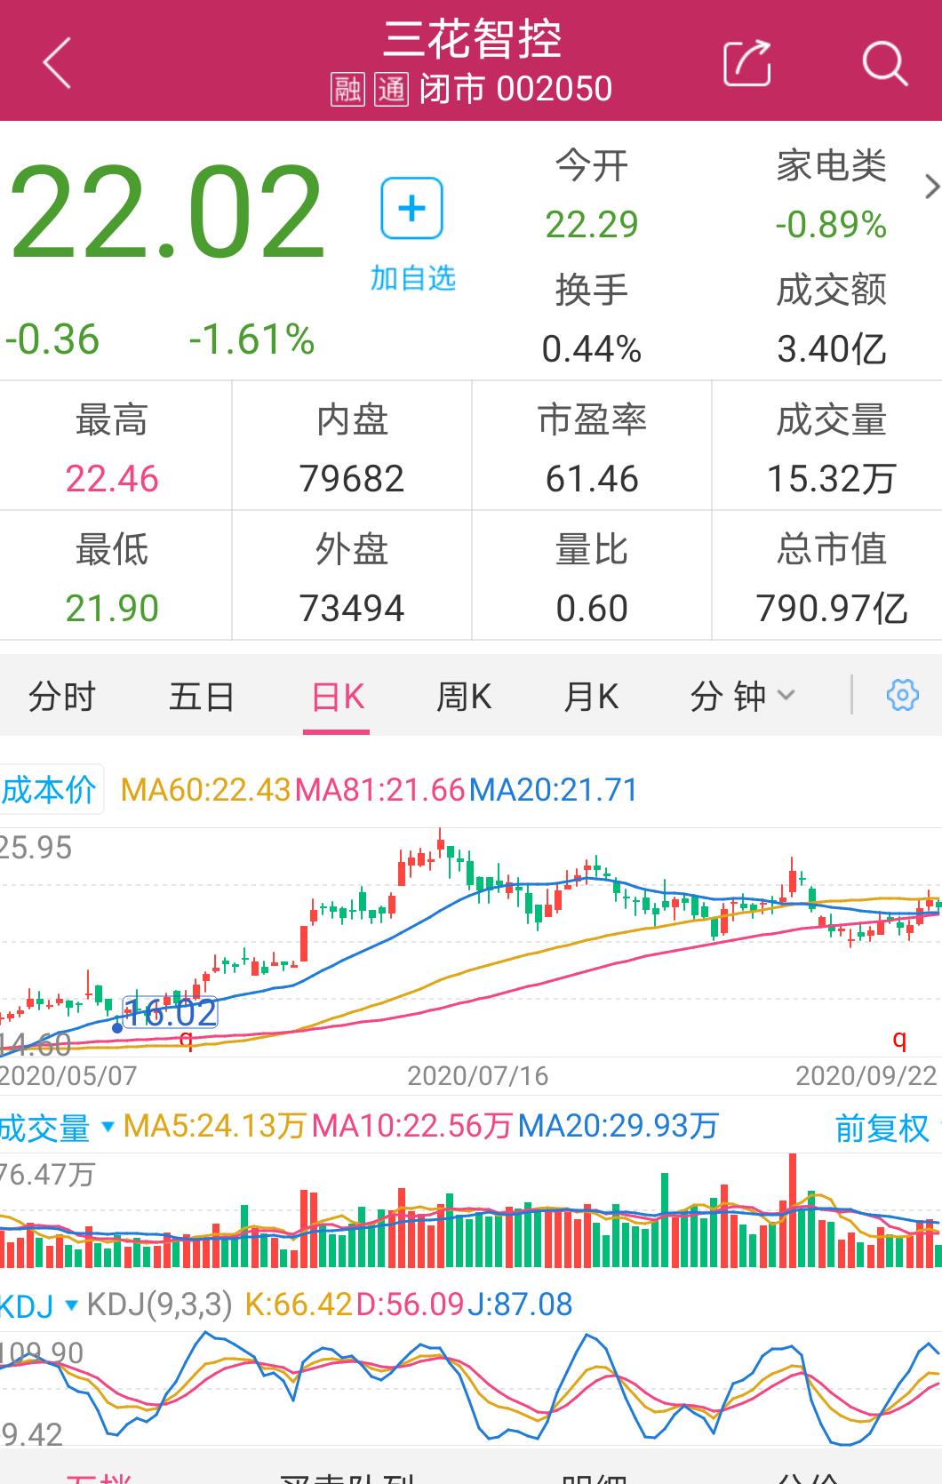Tap the K:66.42 indicator value
The height and width of the screenshot is (1484, 942).
coord(299,1304)
